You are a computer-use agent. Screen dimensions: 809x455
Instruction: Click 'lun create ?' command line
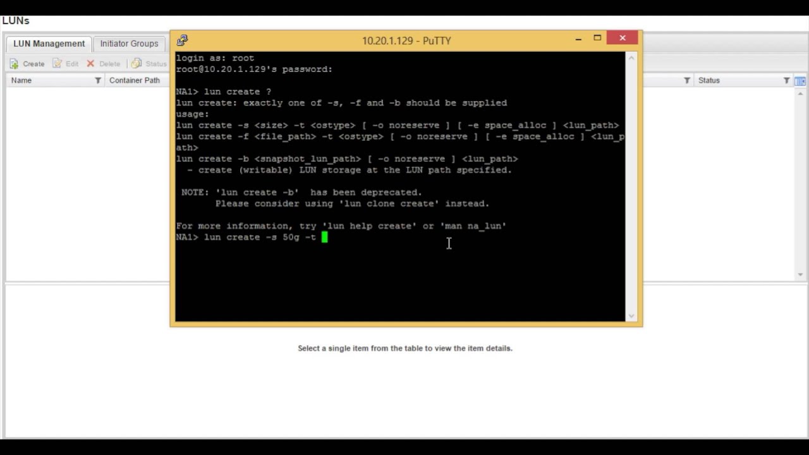point(223,92)
